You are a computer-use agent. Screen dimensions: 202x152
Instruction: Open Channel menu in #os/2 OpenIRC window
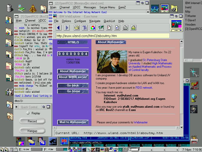[30, 21]
